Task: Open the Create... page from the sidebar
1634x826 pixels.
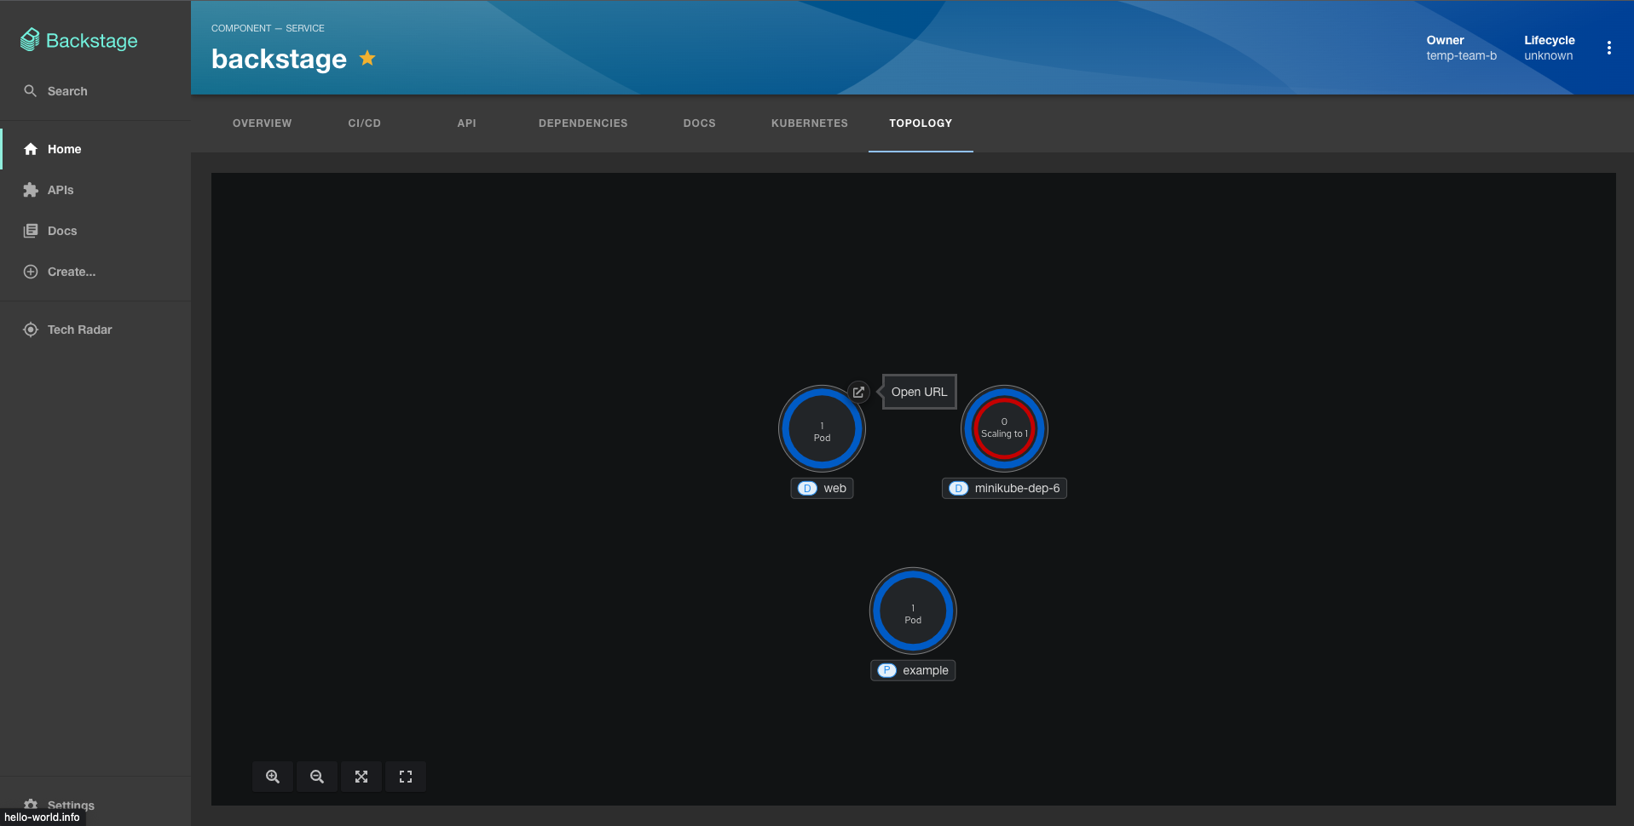Action: point(71,272)
